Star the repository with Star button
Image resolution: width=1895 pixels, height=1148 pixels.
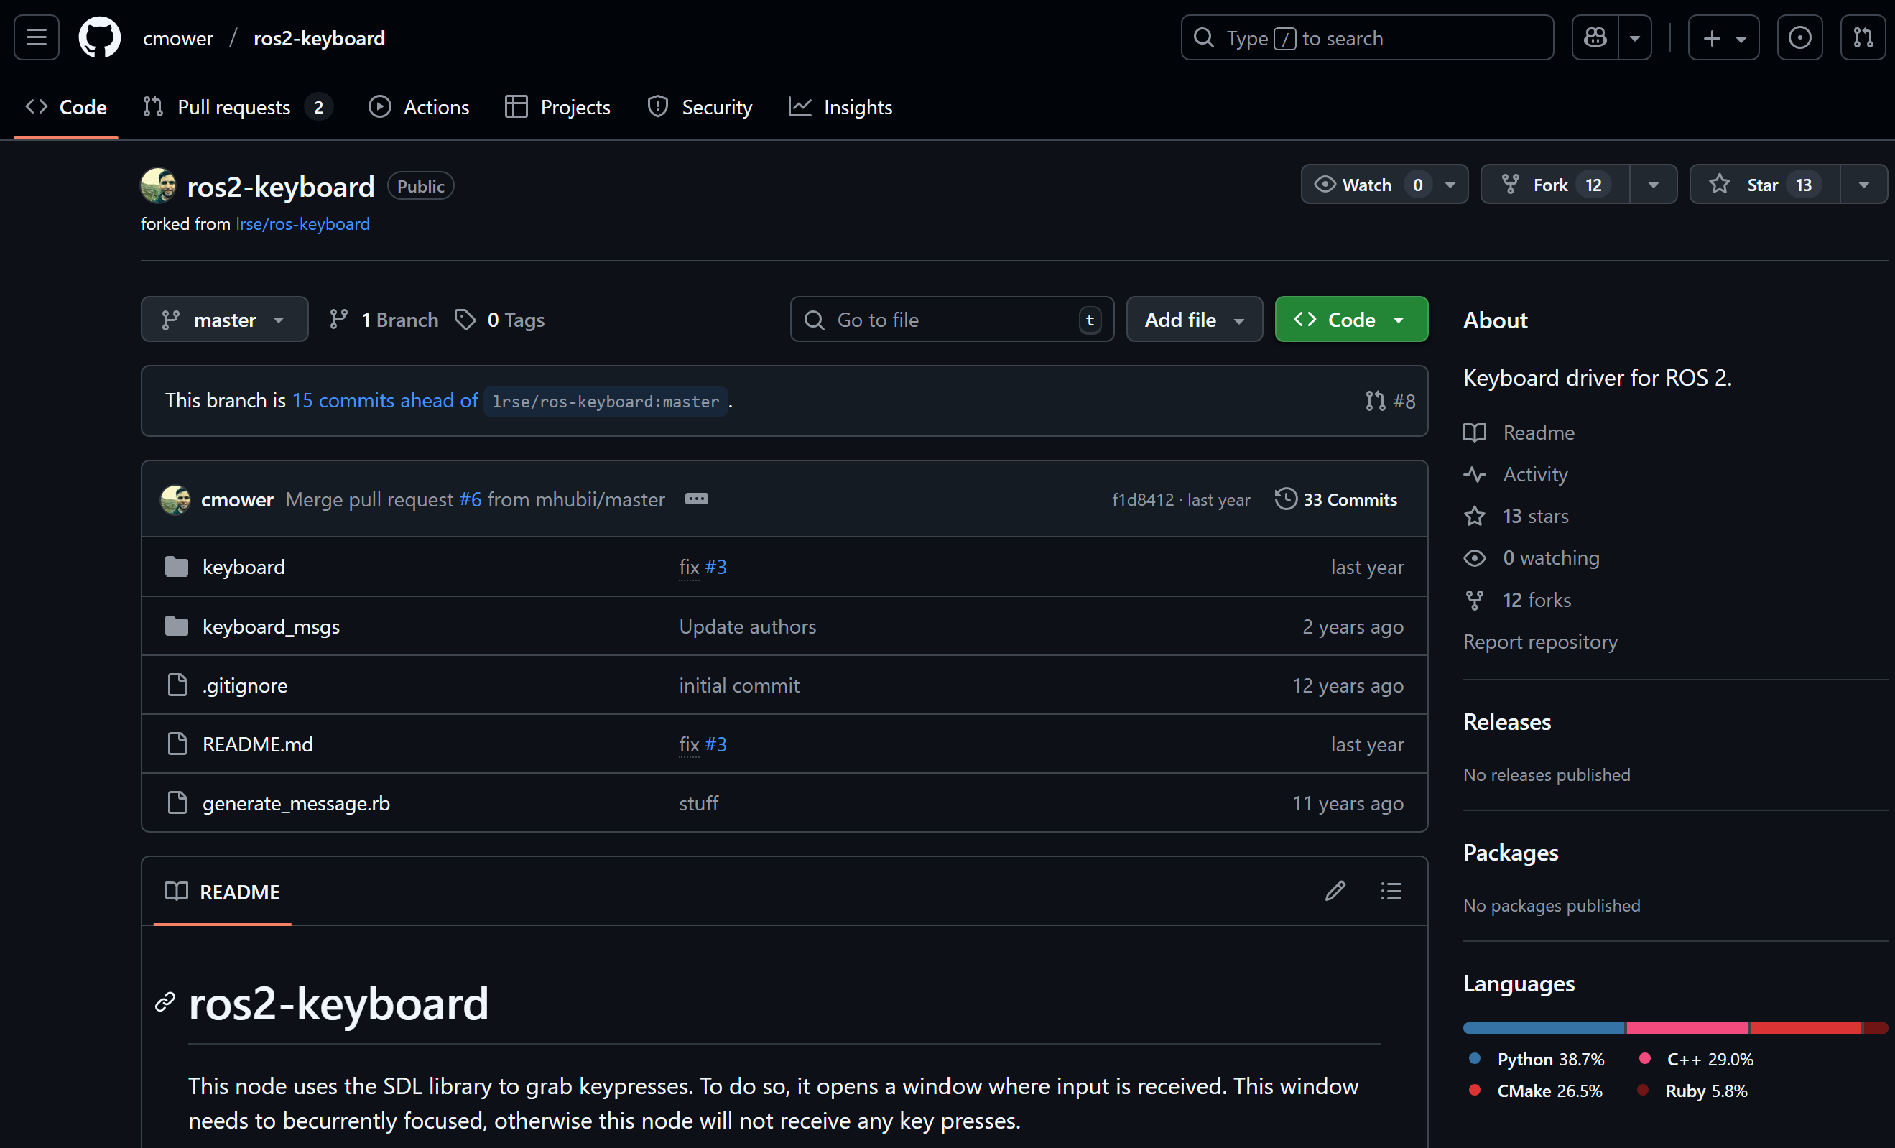tap(1764, 185)
